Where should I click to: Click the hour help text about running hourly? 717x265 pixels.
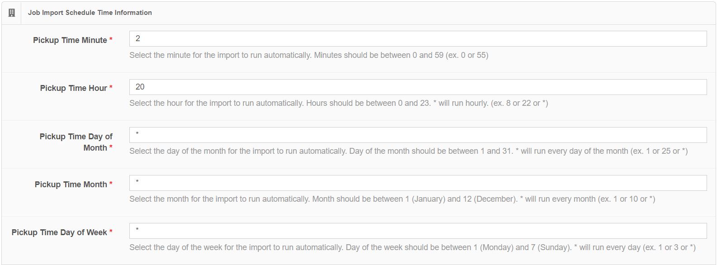pyautogui.click(x=338, y=103)
